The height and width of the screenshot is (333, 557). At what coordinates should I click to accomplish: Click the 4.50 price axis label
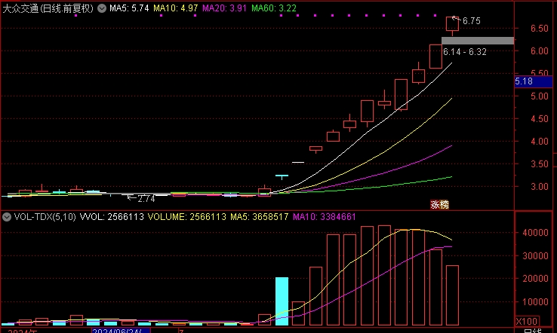tap(539, 119)
